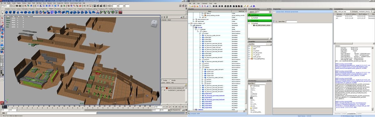Switch to the Animation shelf tab
The width and height of the screenshot is (375, 117).
7,9
